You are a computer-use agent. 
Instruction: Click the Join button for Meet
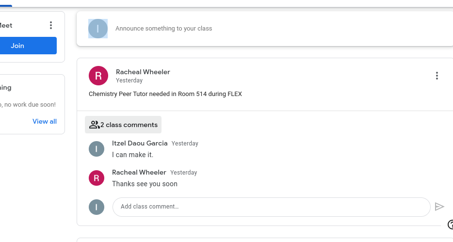(x=18, y=46)
